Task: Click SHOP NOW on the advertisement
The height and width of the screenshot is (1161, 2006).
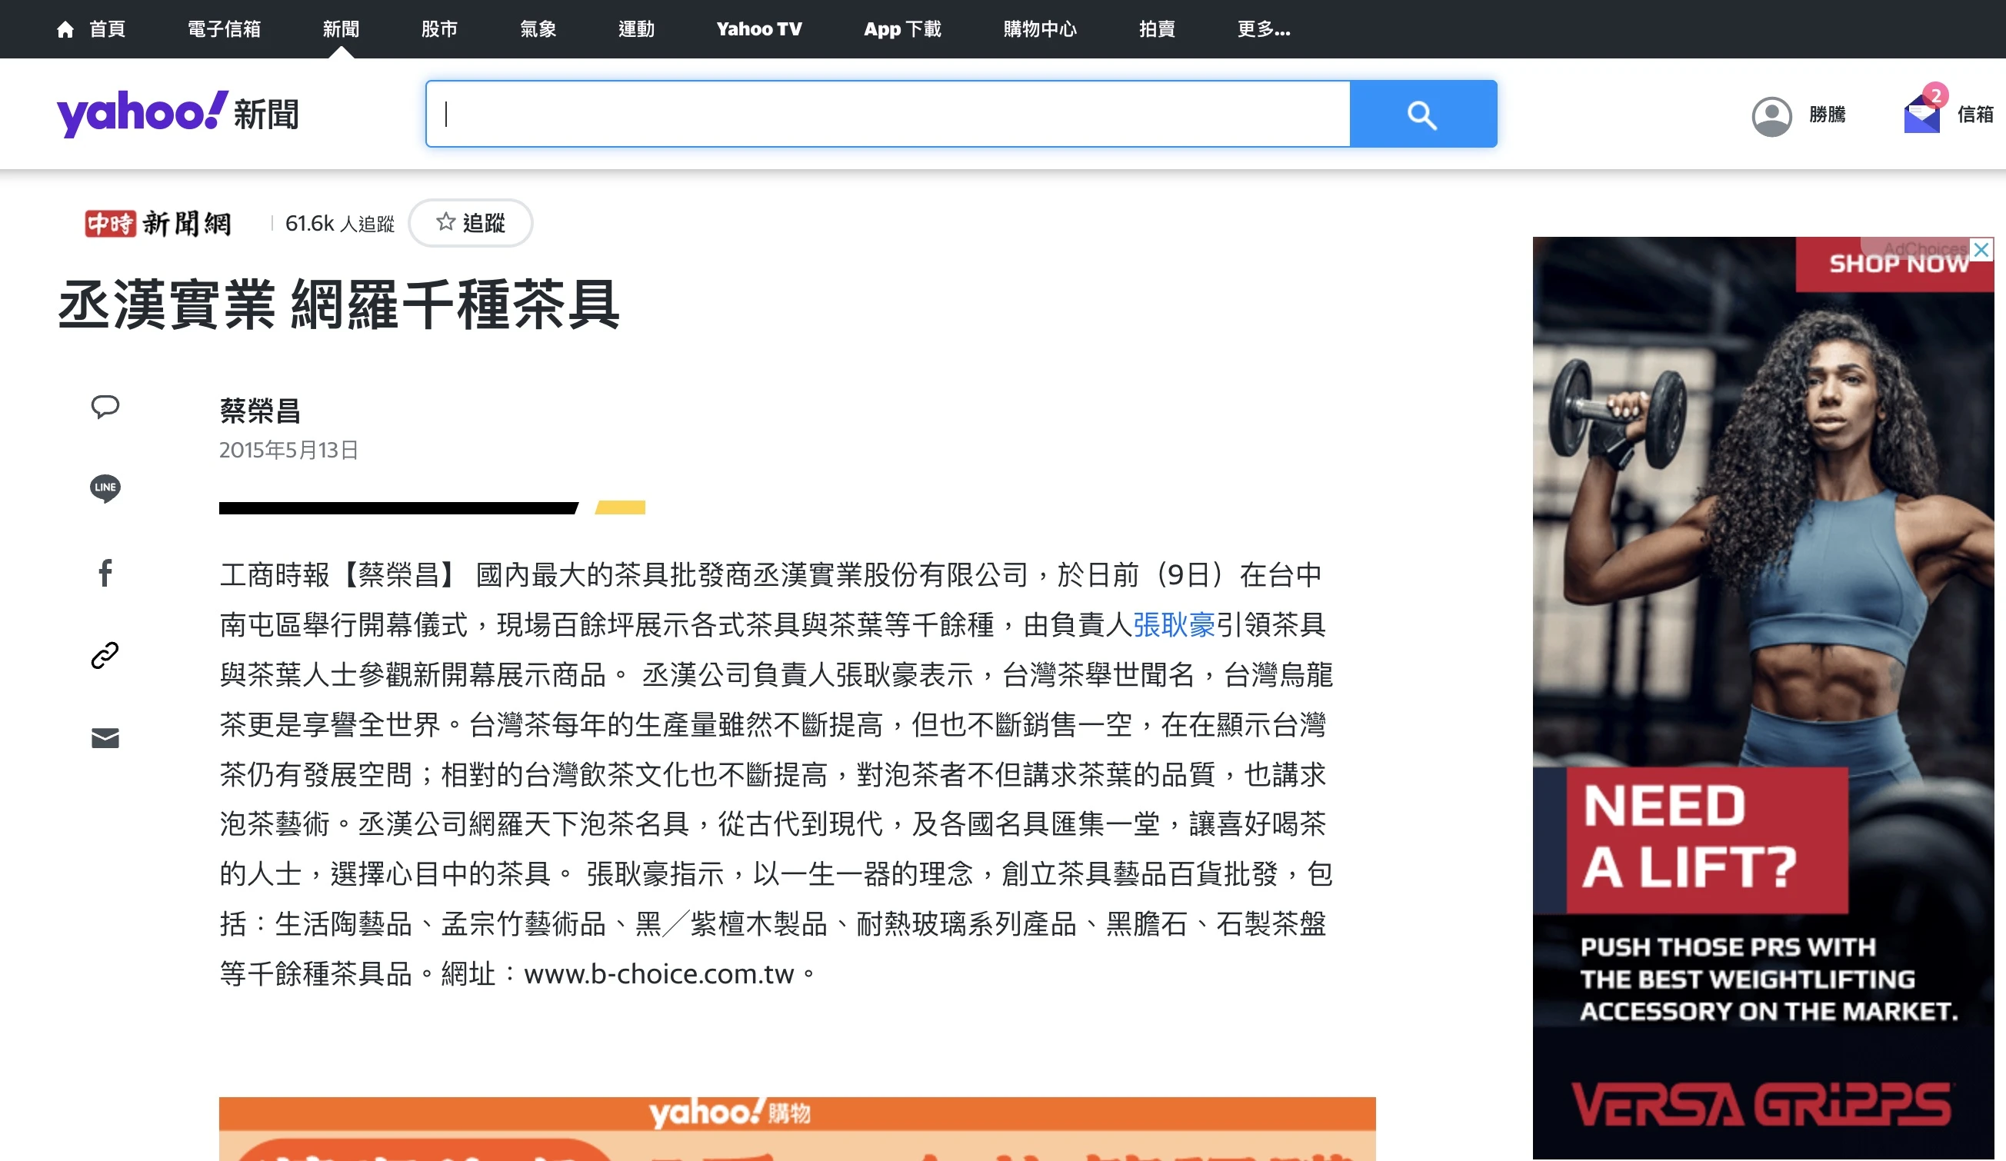Action: click(x=1898, y=264)
